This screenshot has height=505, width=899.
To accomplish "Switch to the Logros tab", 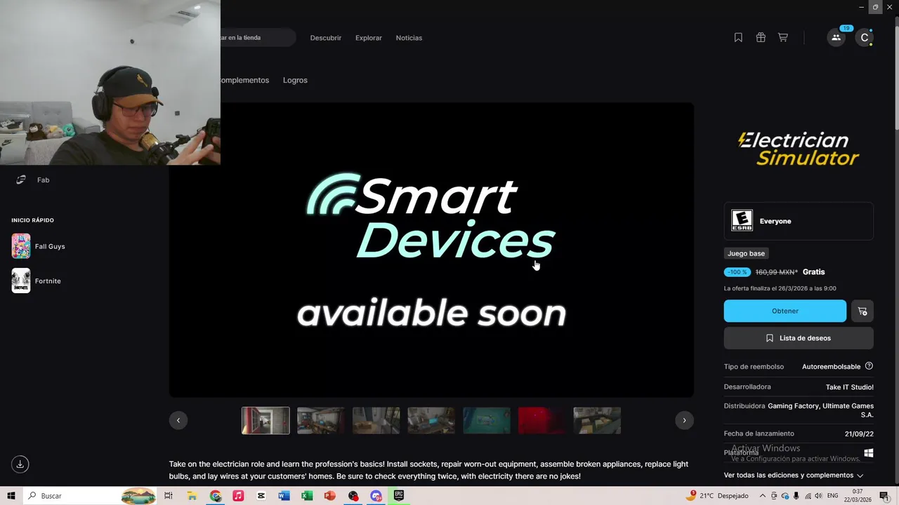I will click(x=295, y=80).
